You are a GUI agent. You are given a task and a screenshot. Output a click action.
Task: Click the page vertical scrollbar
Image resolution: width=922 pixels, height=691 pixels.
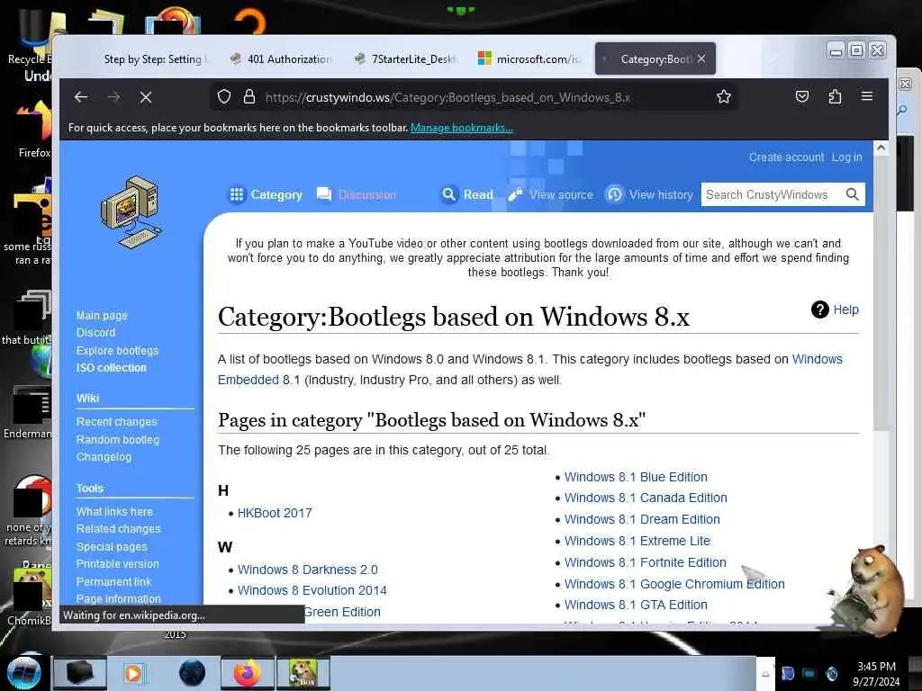tap(881, 294)
